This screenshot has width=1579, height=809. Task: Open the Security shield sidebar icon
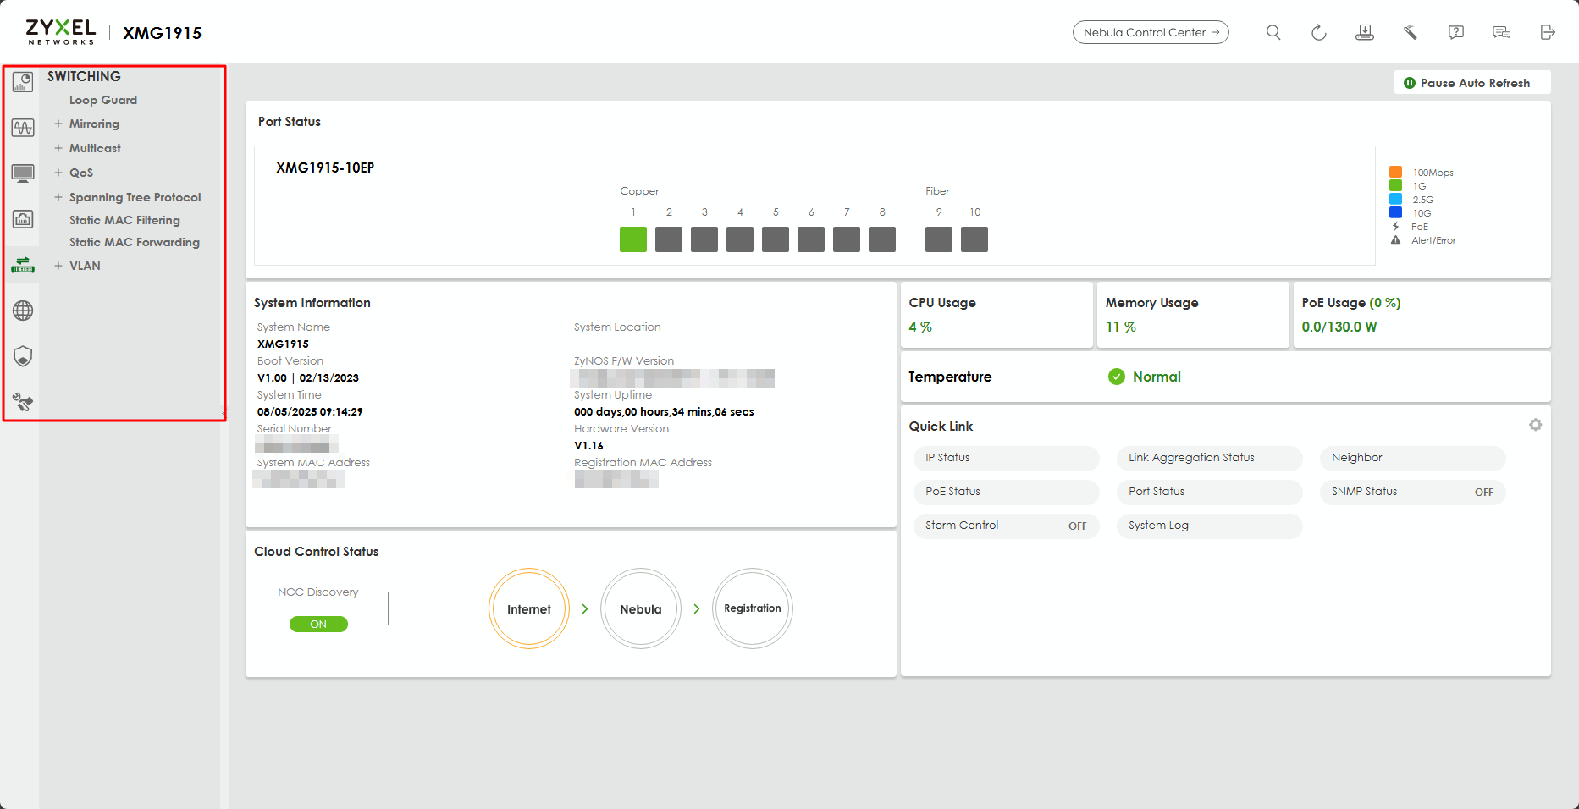pos(23,356)
